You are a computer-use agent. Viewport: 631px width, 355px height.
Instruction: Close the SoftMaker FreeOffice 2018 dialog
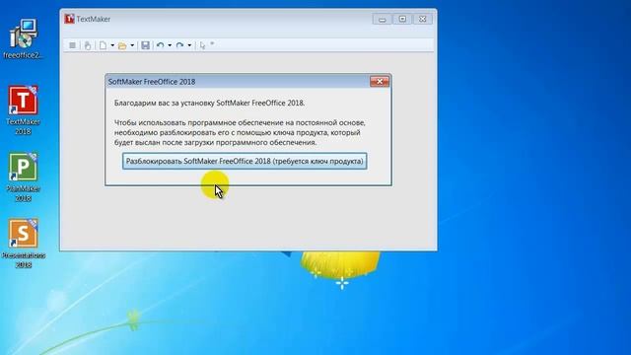380,81
